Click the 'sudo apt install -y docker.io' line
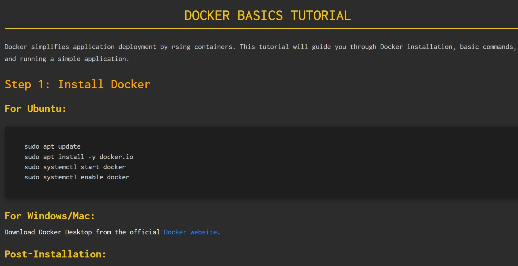 pos(79,157)
